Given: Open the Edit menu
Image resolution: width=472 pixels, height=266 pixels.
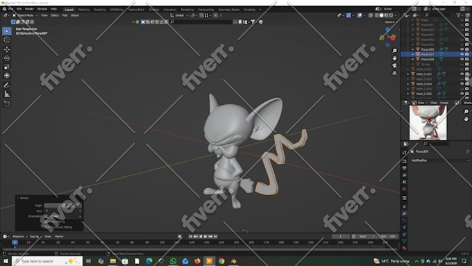Looking at the screenshot, I should tap(19, 9).
